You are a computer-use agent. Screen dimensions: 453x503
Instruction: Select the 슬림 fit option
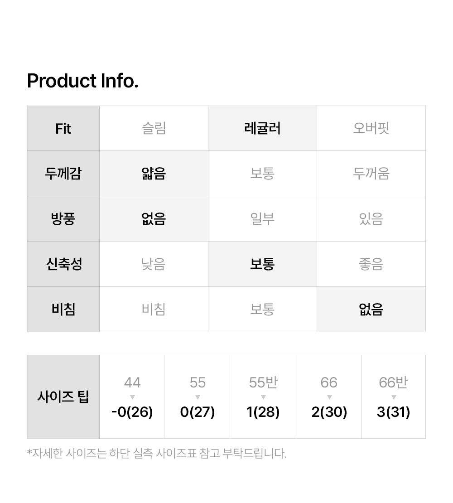(x=154, y=128)
